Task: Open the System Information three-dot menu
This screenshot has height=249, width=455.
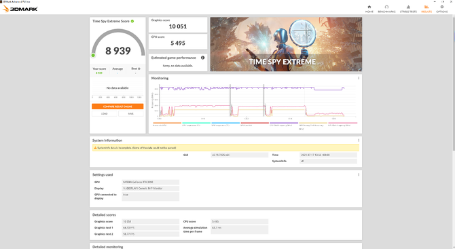Action: point(359,140)
